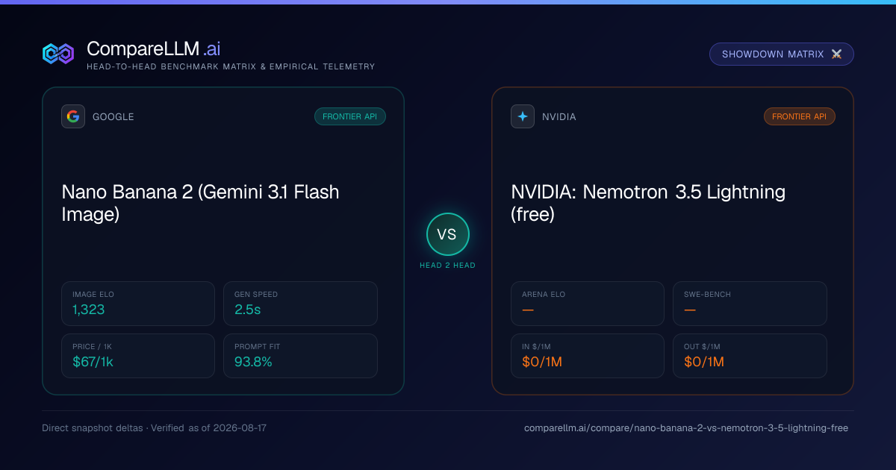Image resolution: width=896 pixels, height=470 pixels.
Task: Click the Nano Banana 2 model title
Action: [x=200, y=203]
